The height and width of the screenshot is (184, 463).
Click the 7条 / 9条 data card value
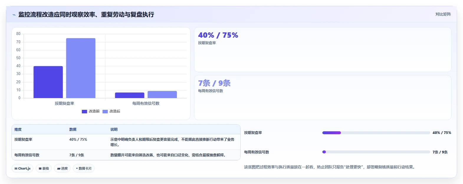click(x=214, y=83)
